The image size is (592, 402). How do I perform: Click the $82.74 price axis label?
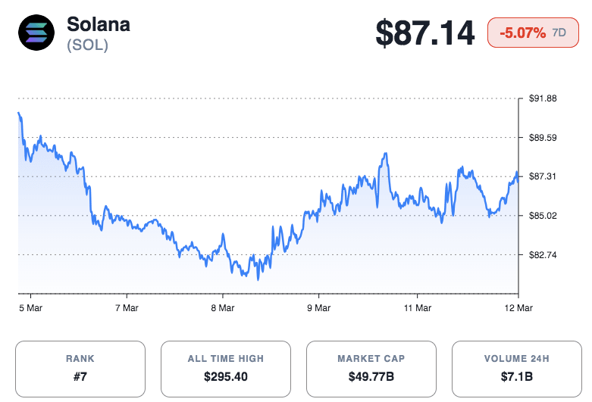click(543, 255)
